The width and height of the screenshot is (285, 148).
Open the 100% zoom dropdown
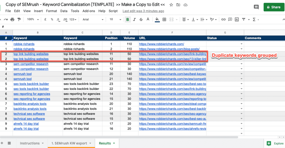pyautogui.click(x=33, y=19)
